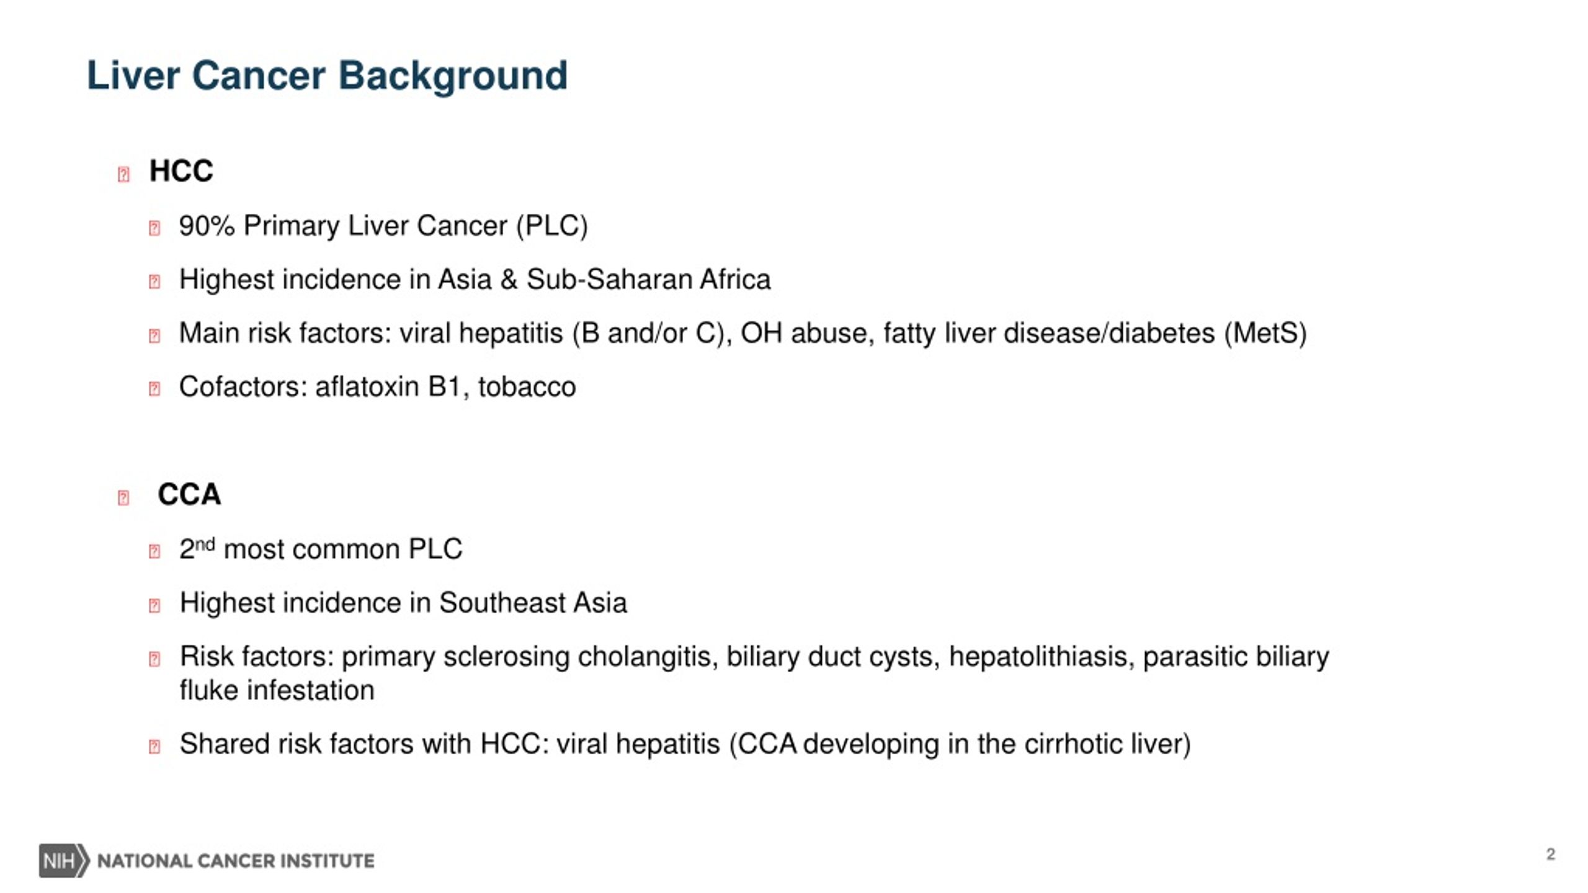Click the HCC heading text
The image size is (1588, 893).
[181, 171]
